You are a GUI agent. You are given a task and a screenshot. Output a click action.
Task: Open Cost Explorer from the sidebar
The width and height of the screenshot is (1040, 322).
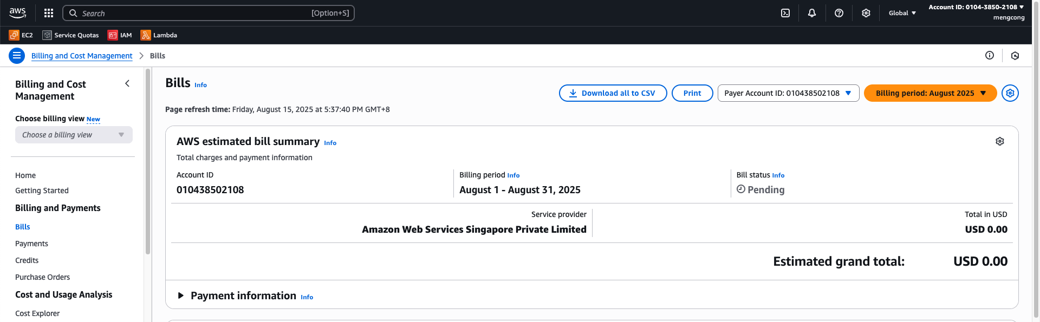pyautogui.click(x=37, y=313)
